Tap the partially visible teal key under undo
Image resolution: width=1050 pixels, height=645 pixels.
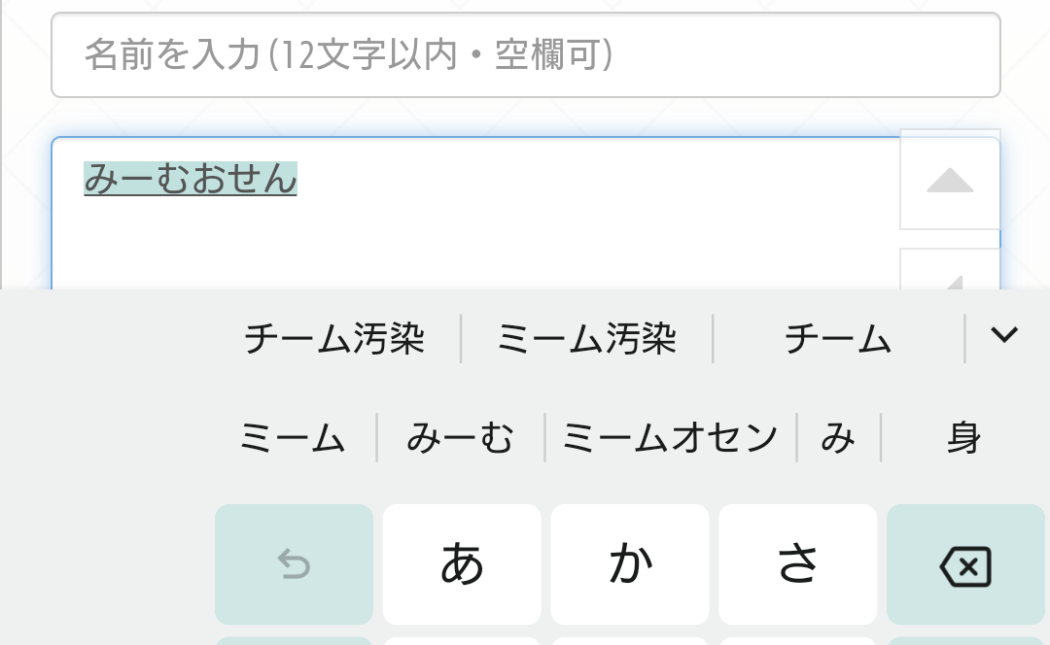(294, 640)
